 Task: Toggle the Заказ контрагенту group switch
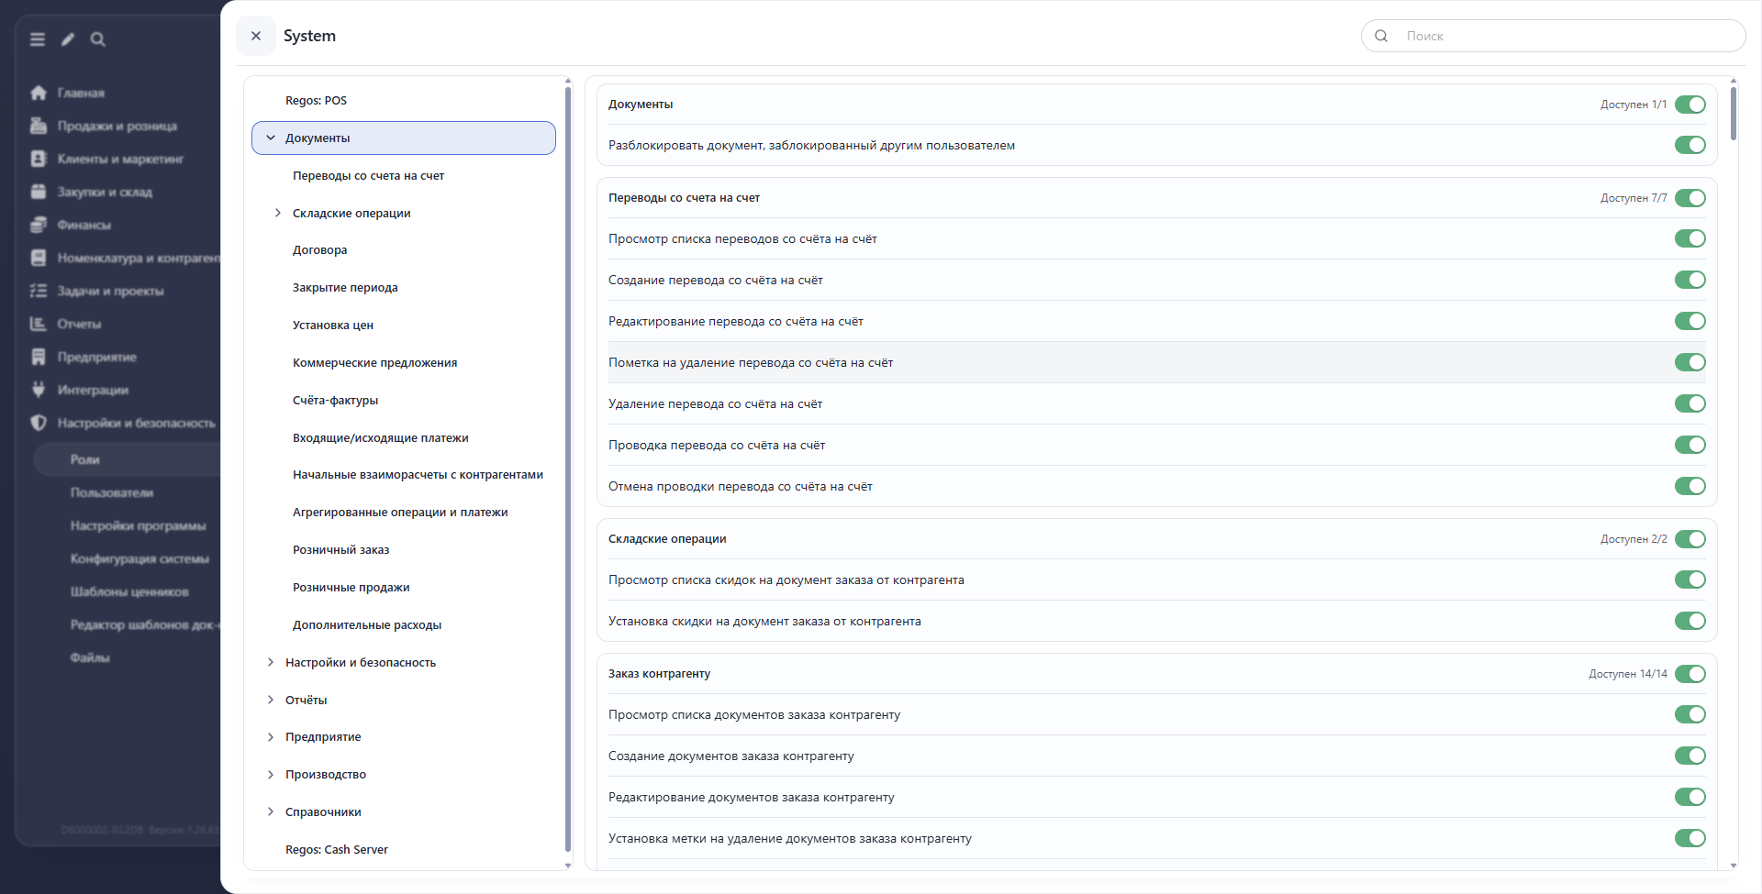pyautogui.click(x=1690, y=674)
